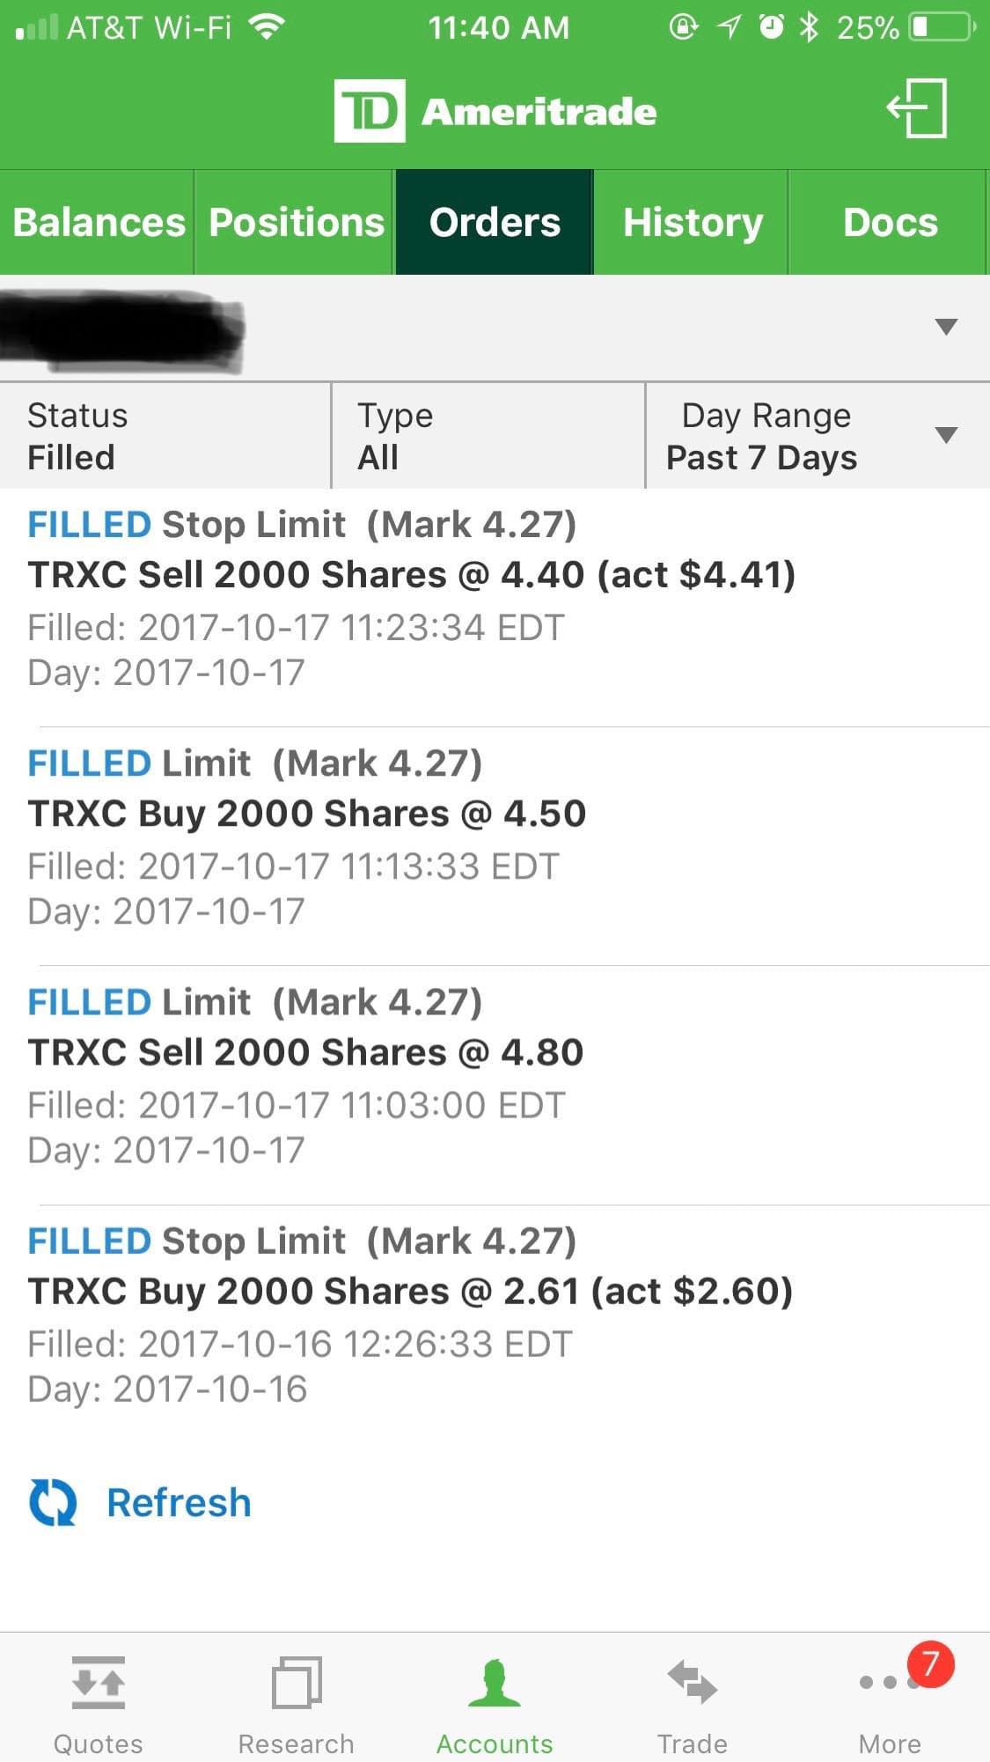This screenshot has width=990, height=1762.
Task: Tap the TD Ameritrade logo
Action: (x=495, y=111)
